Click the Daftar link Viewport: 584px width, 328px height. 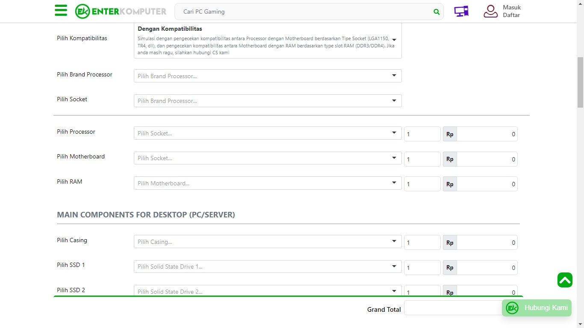pyautogui.click(x=511, y=15)
